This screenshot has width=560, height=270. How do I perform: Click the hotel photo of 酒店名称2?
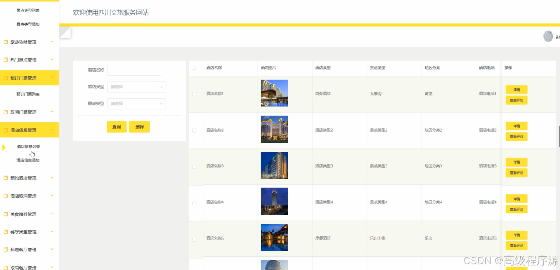click(x=274, y=129)
